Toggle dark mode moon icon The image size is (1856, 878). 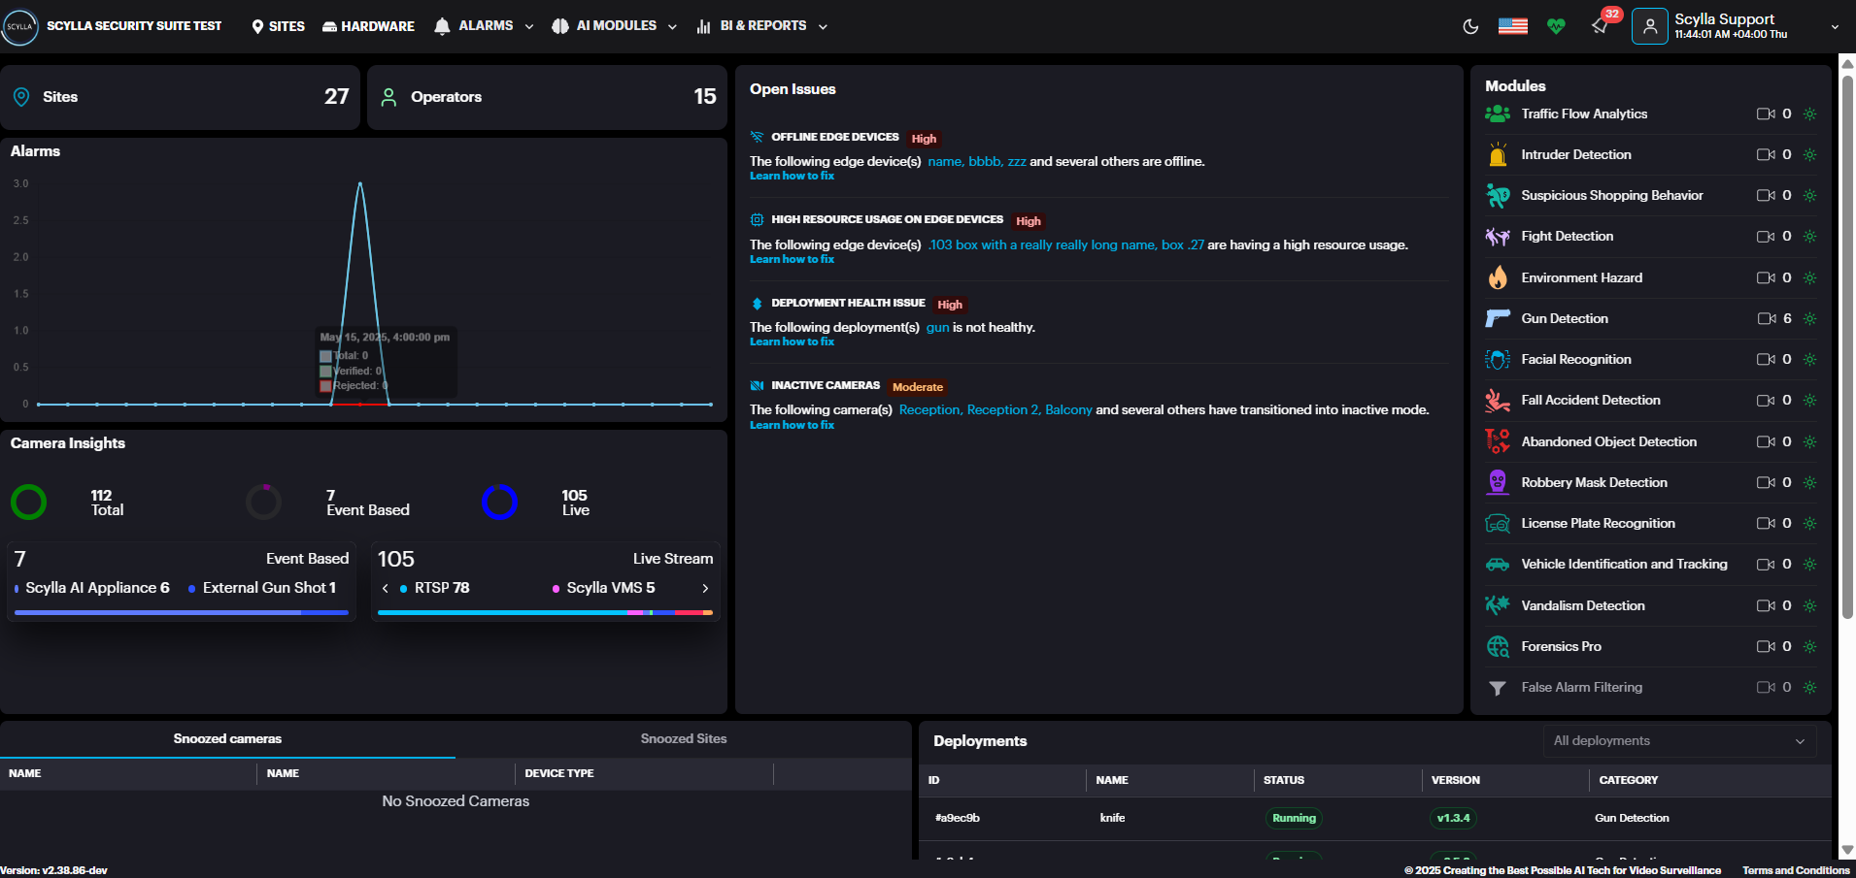click(x=1470, y=27)
